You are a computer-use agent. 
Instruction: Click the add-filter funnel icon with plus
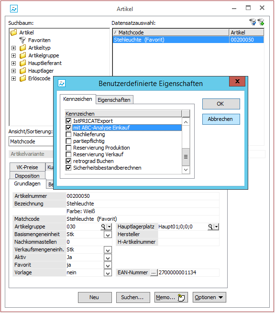(x=261, y=22)
